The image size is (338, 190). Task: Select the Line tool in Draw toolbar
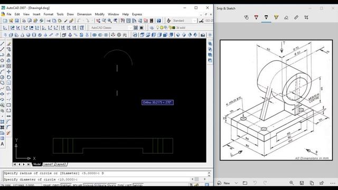[2, 44]
